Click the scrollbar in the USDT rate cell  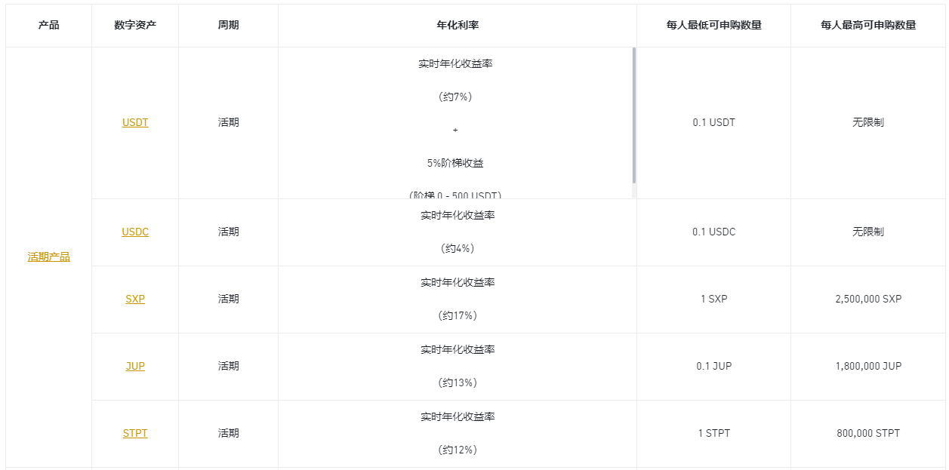coord(634,115)
